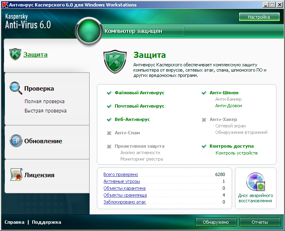Switch to the Обновление section

click(x=43, y=141)
